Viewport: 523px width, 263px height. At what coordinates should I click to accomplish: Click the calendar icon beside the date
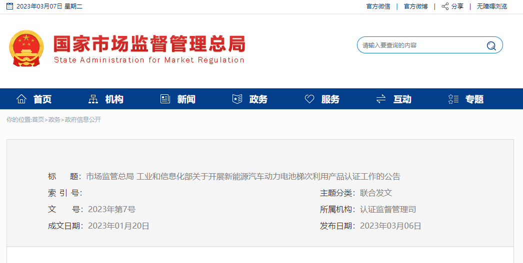click(x=9, y=6)
